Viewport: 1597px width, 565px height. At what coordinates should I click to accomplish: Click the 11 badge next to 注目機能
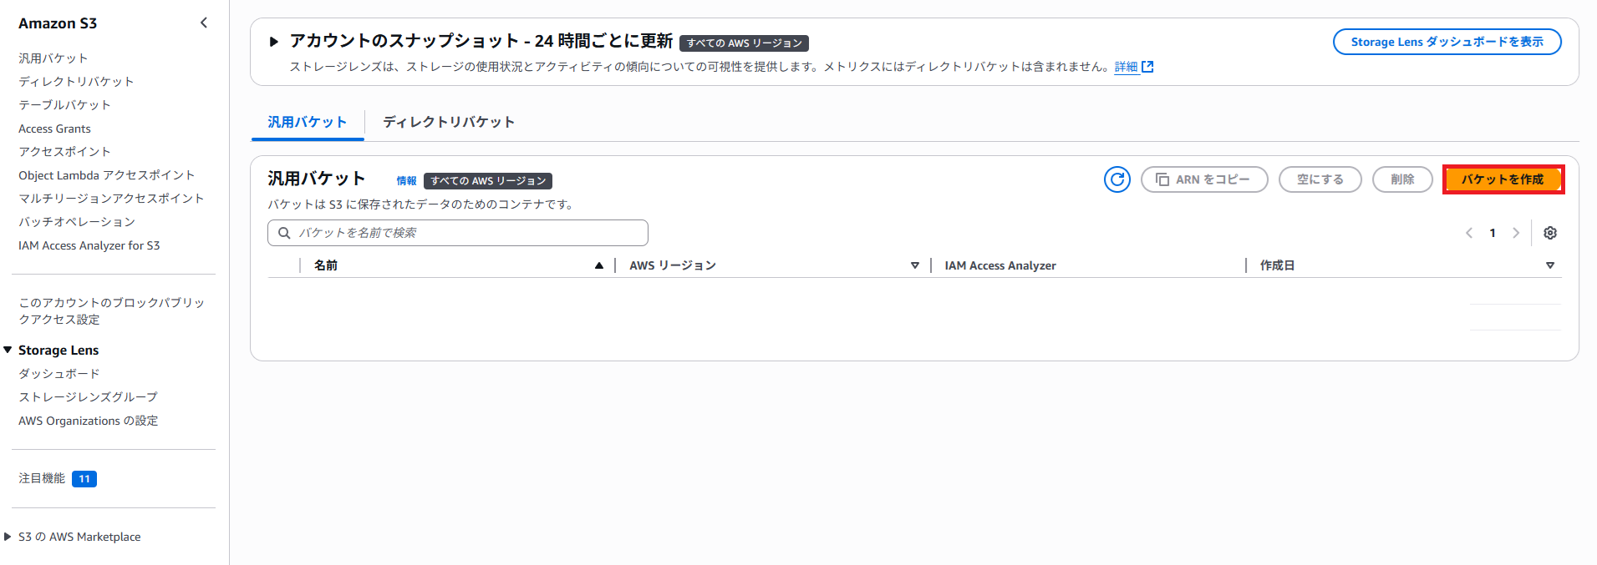(x=84, y=479)
